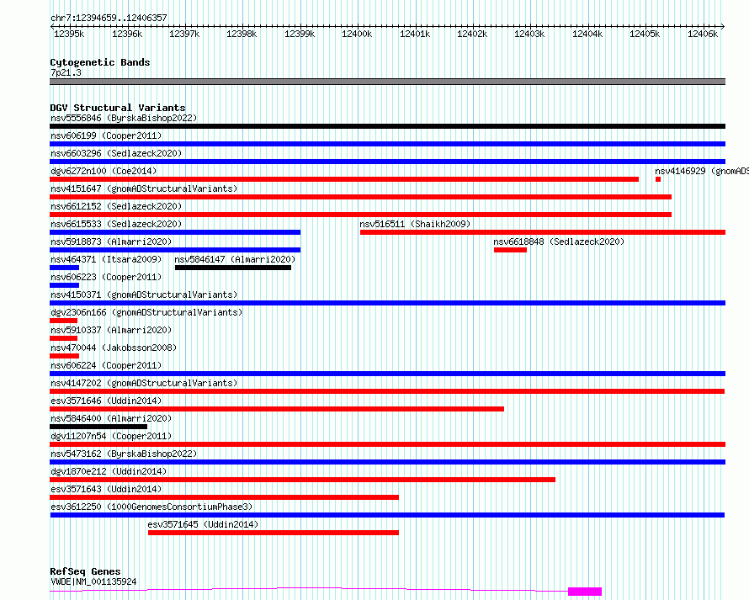Click the nsv516511 (Shaikh2009) red bar

point(543,232)
